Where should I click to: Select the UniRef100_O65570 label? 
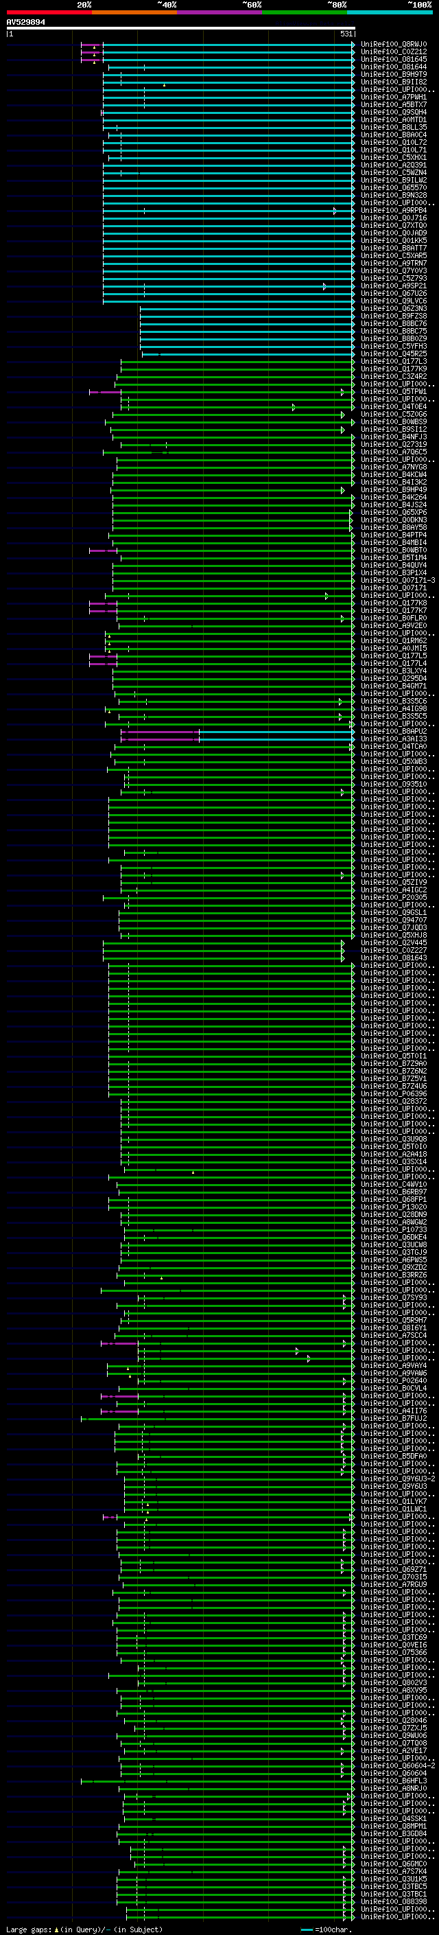click(394, 188)
